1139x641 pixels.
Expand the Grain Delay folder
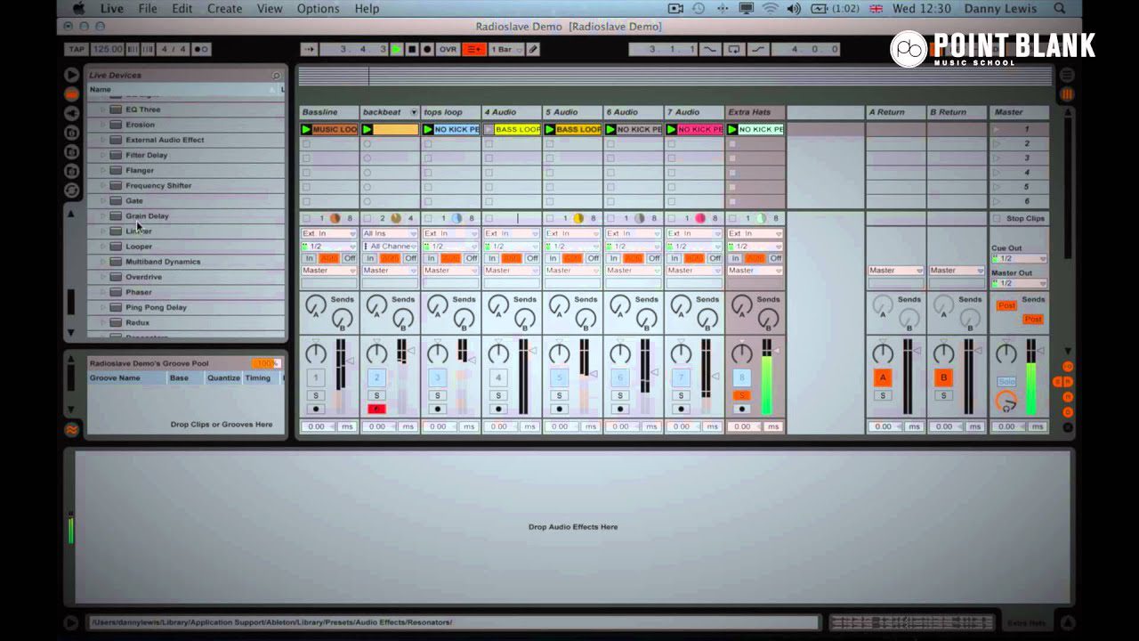pos(102,216)
